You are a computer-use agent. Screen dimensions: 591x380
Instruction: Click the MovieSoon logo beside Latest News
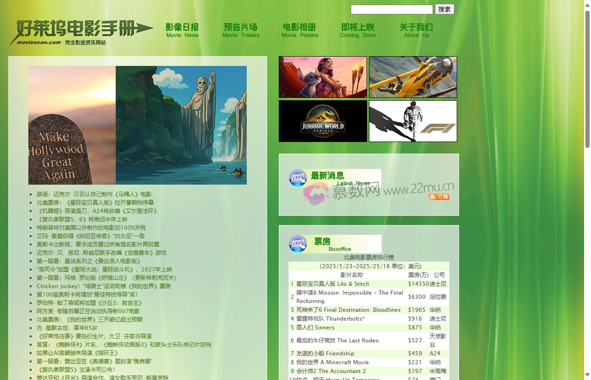tap(298, 178)
